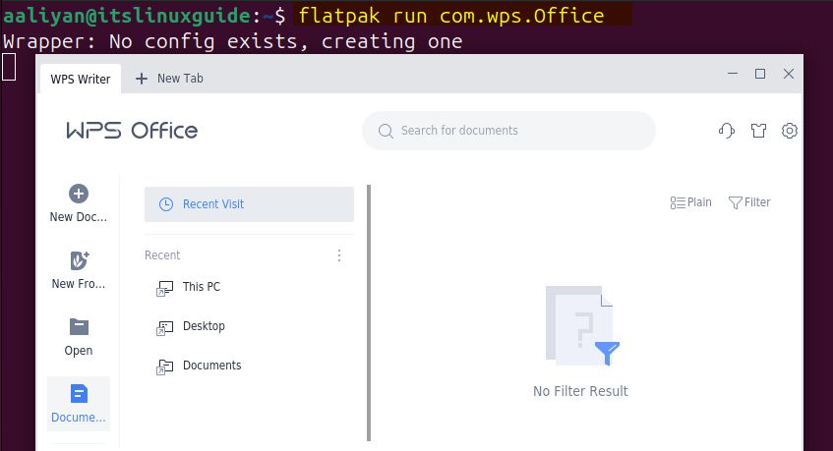This screenshot has width=833, height=451.
Task: Click the Recent Visit clock icon
Action: 166,204
